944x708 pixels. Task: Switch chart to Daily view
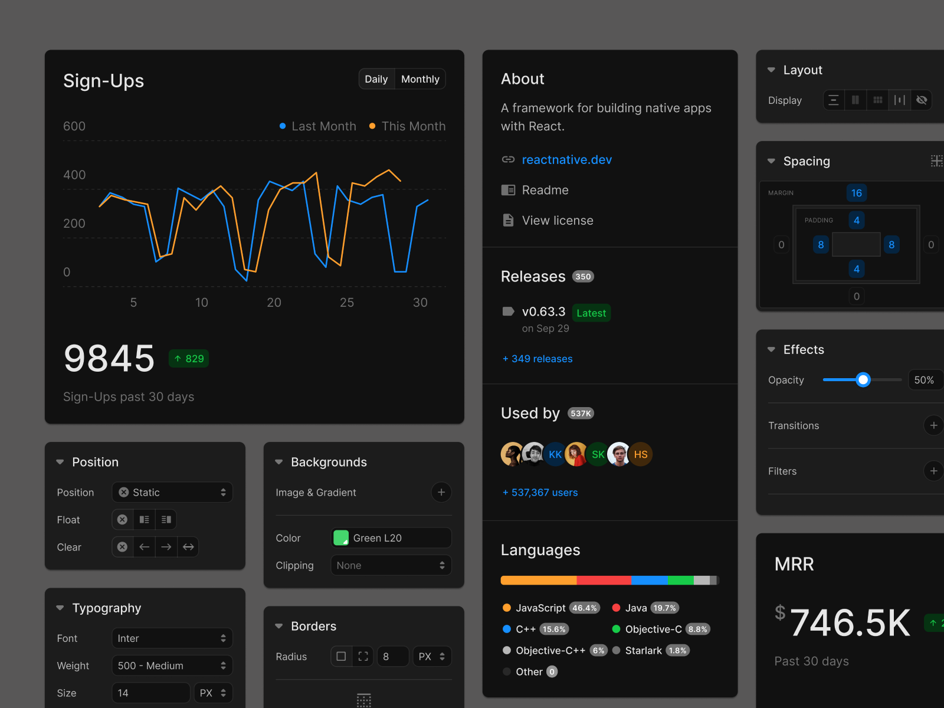(x=376, y=79)
